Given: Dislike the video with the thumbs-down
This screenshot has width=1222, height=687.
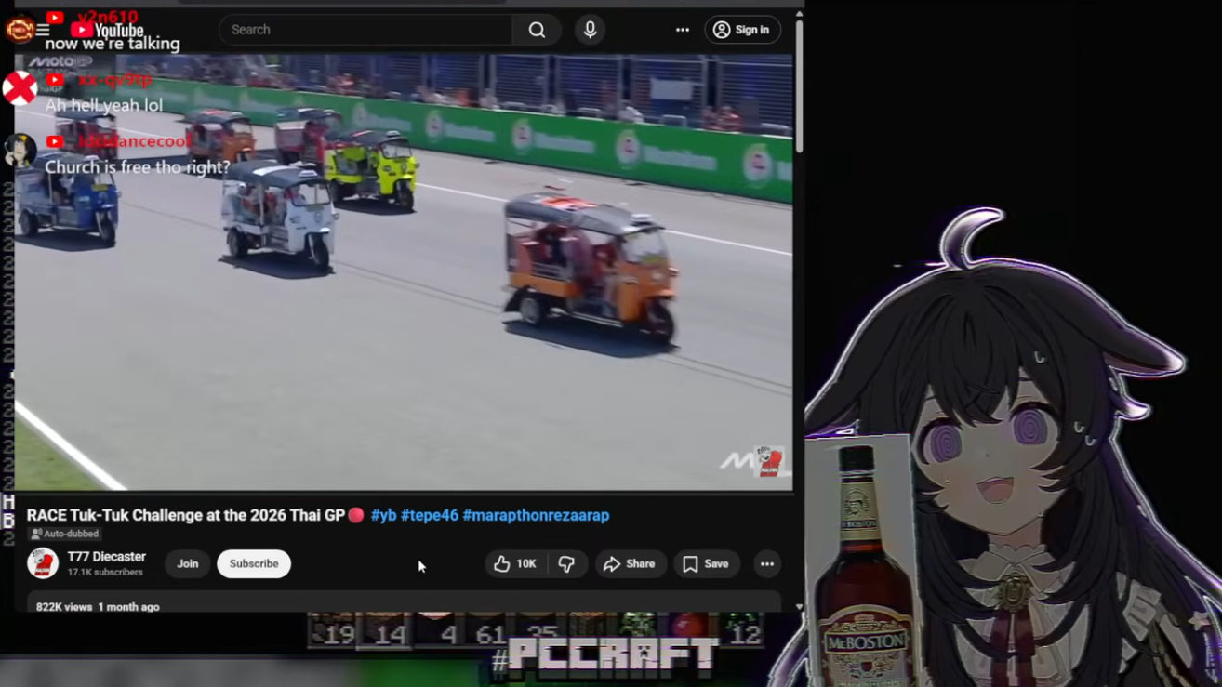Looking at the screenshot, I should tap(566, 564).
